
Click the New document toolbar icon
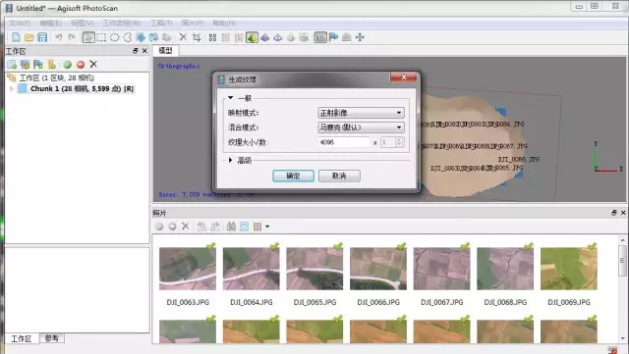click(x=16, y=37)
